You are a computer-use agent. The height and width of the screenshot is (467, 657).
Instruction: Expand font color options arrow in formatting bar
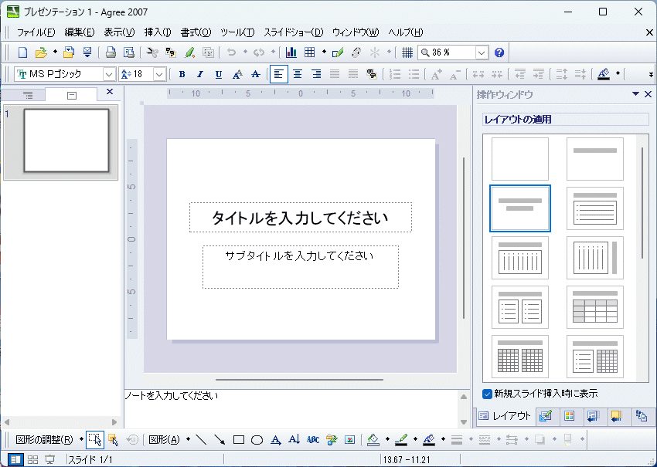pyautogui.click(x=618, y=73)
